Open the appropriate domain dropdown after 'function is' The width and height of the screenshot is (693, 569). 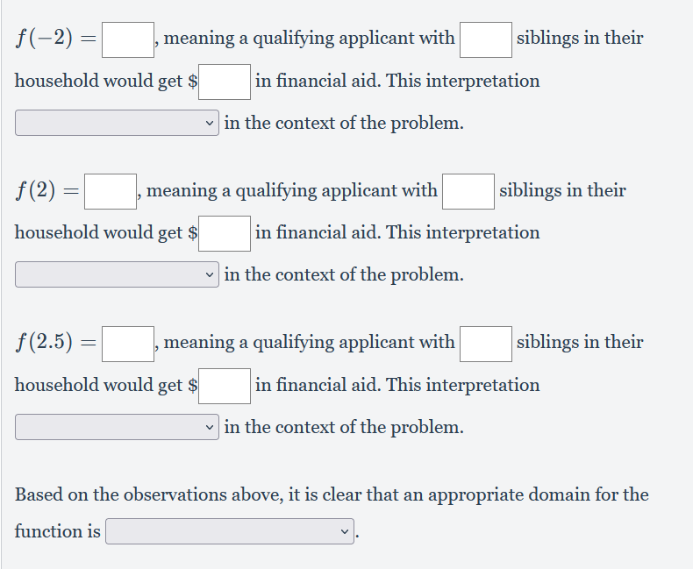[x=230, y=531]
